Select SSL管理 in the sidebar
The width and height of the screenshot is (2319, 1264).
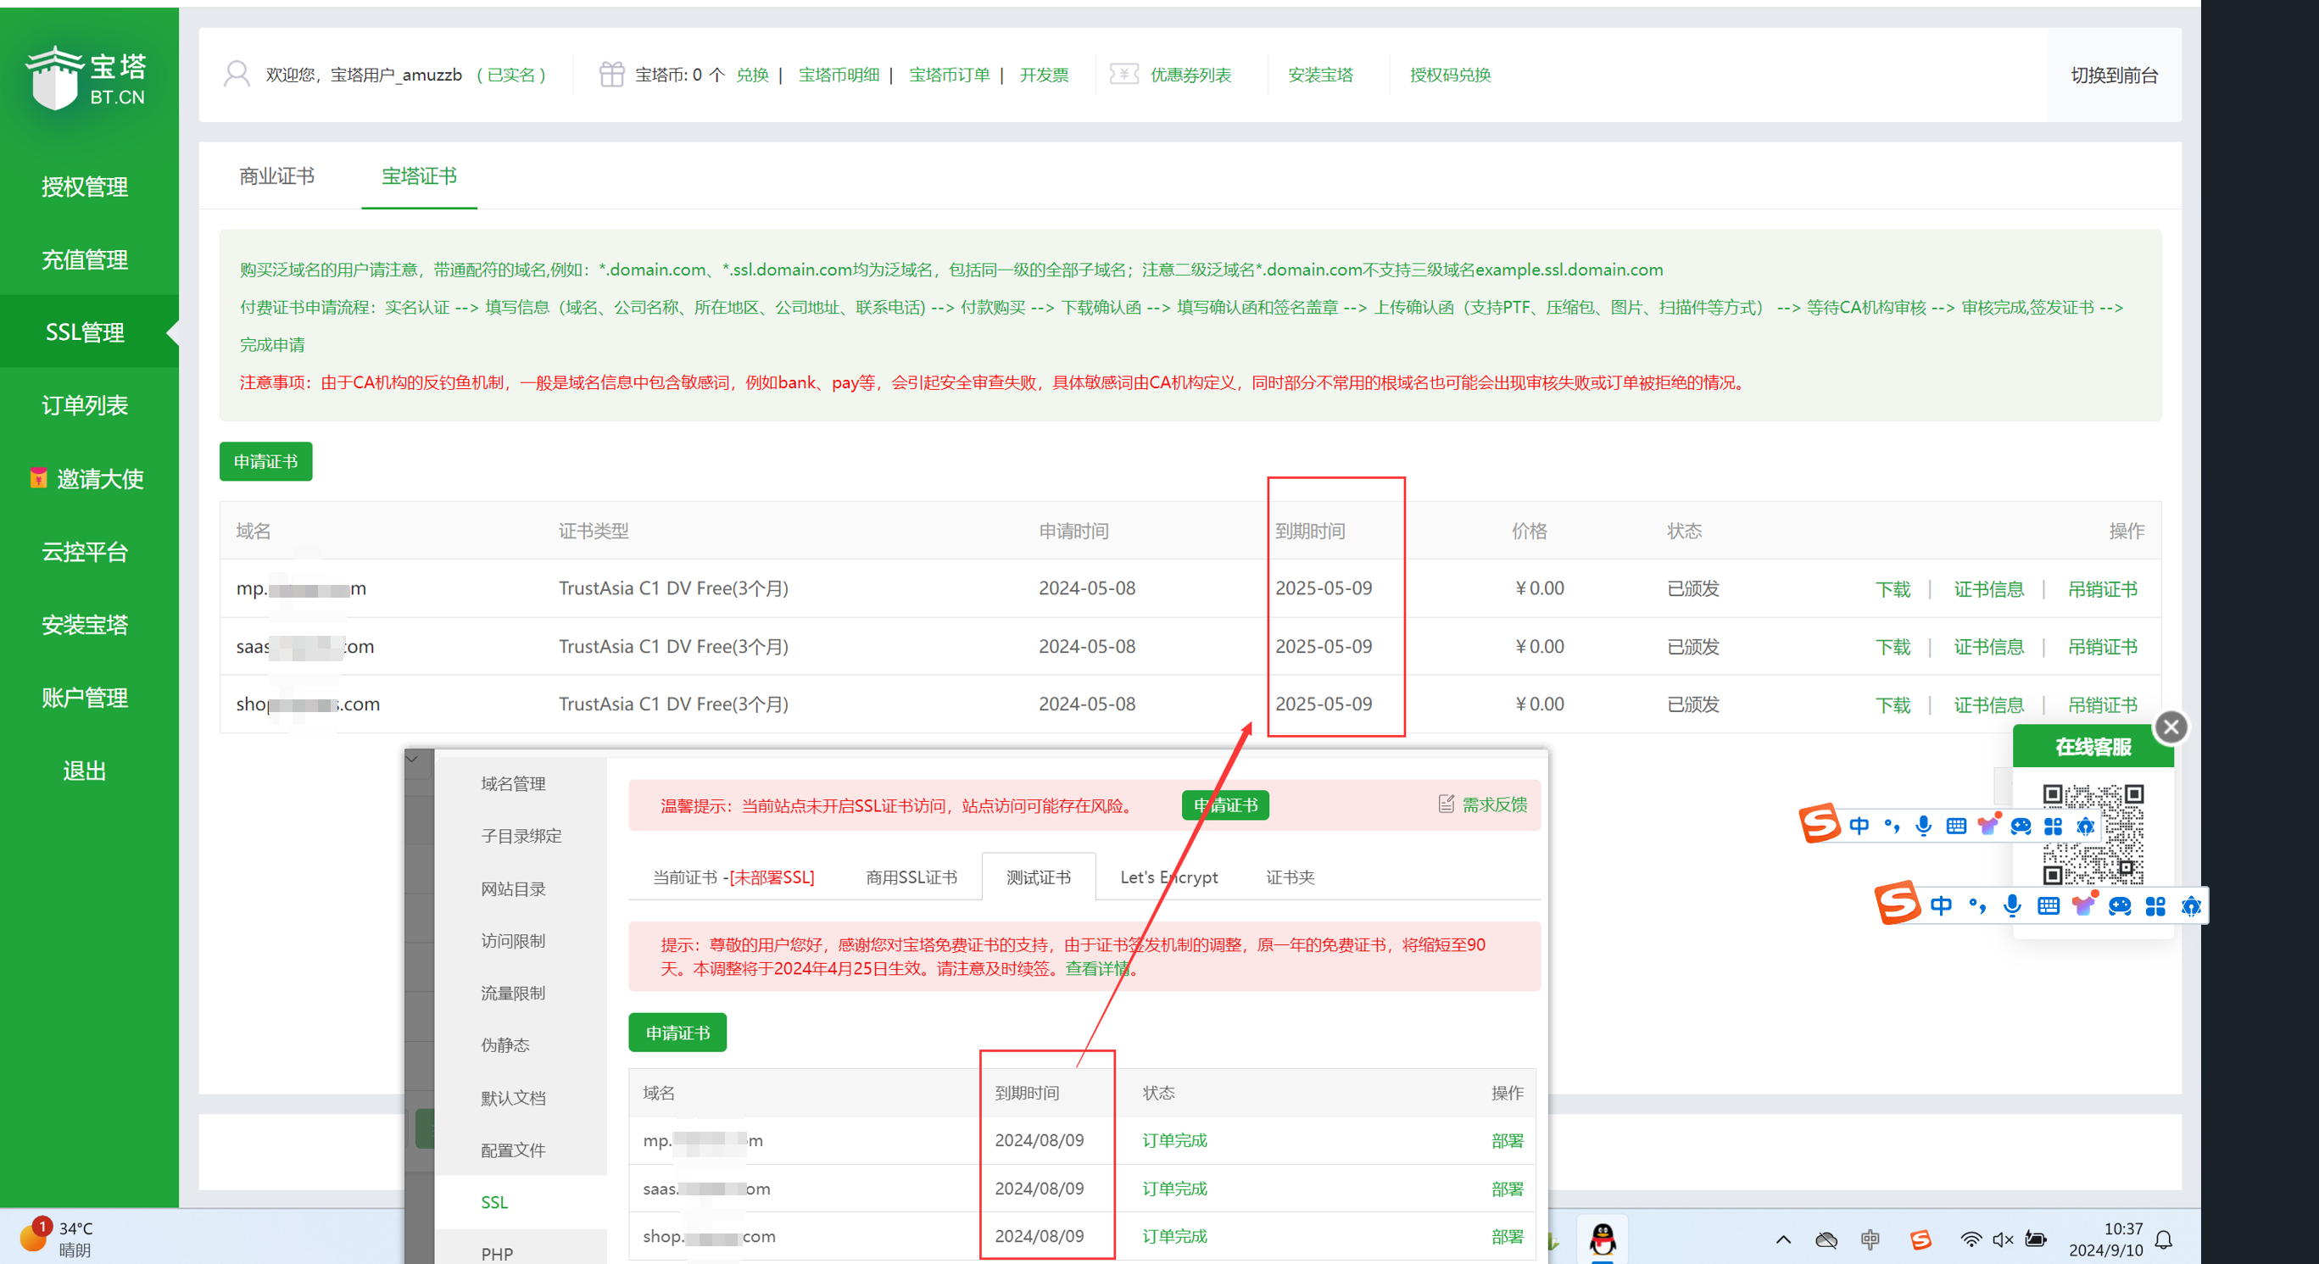(x=85, y=332)
